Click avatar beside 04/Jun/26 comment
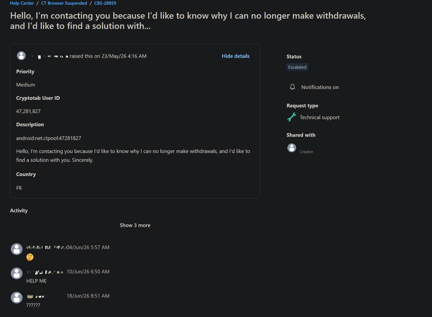Screen dimensions: 432x317 17,249
